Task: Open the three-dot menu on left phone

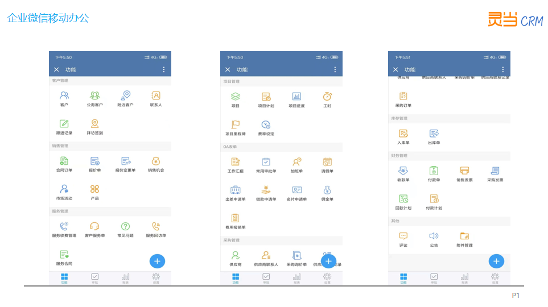Action: point(164,70)
